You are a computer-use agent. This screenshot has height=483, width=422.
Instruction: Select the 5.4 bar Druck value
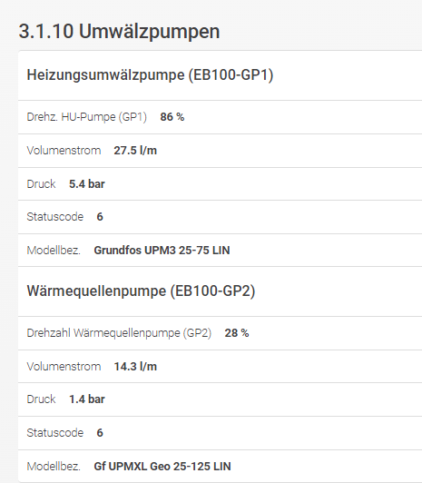click(x=87, y=184)
